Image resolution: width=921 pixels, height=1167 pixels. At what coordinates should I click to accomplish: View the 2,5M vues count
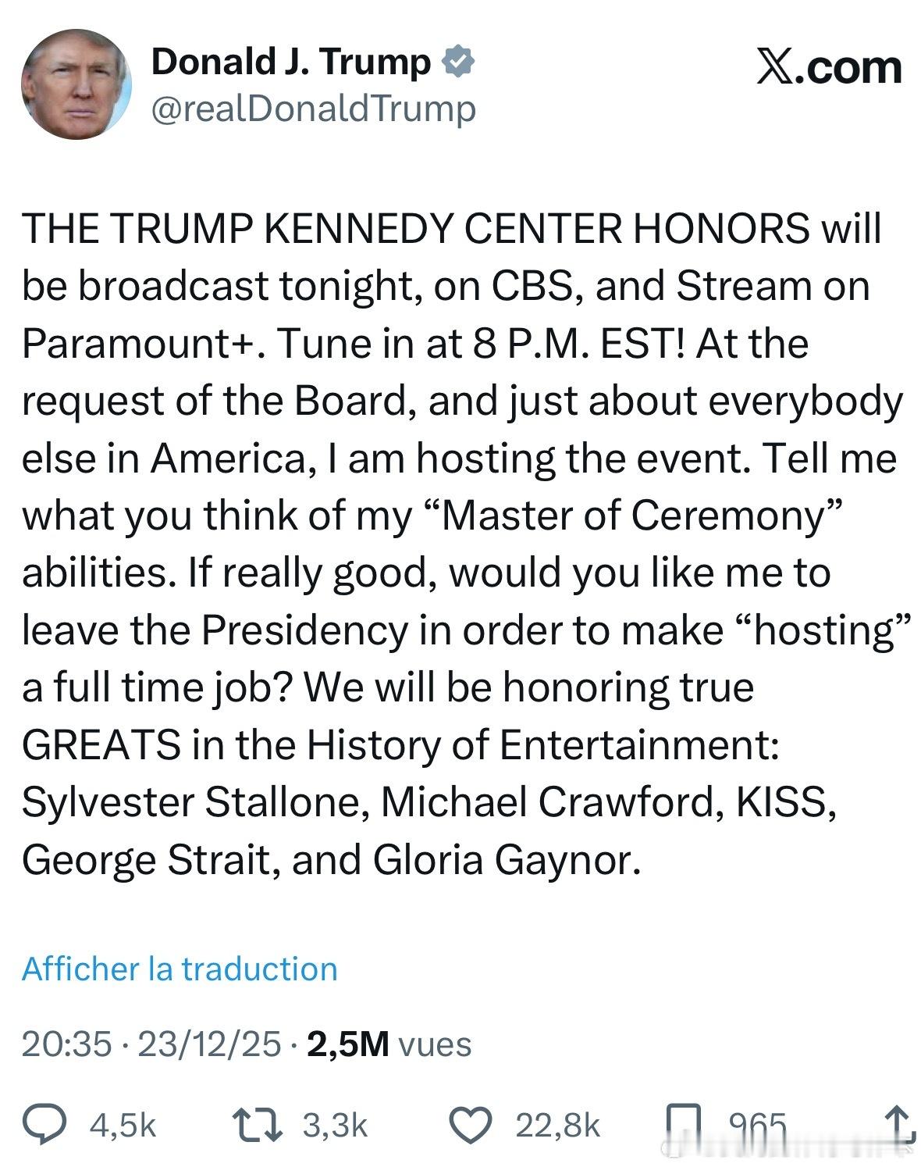coord(389,1044)
